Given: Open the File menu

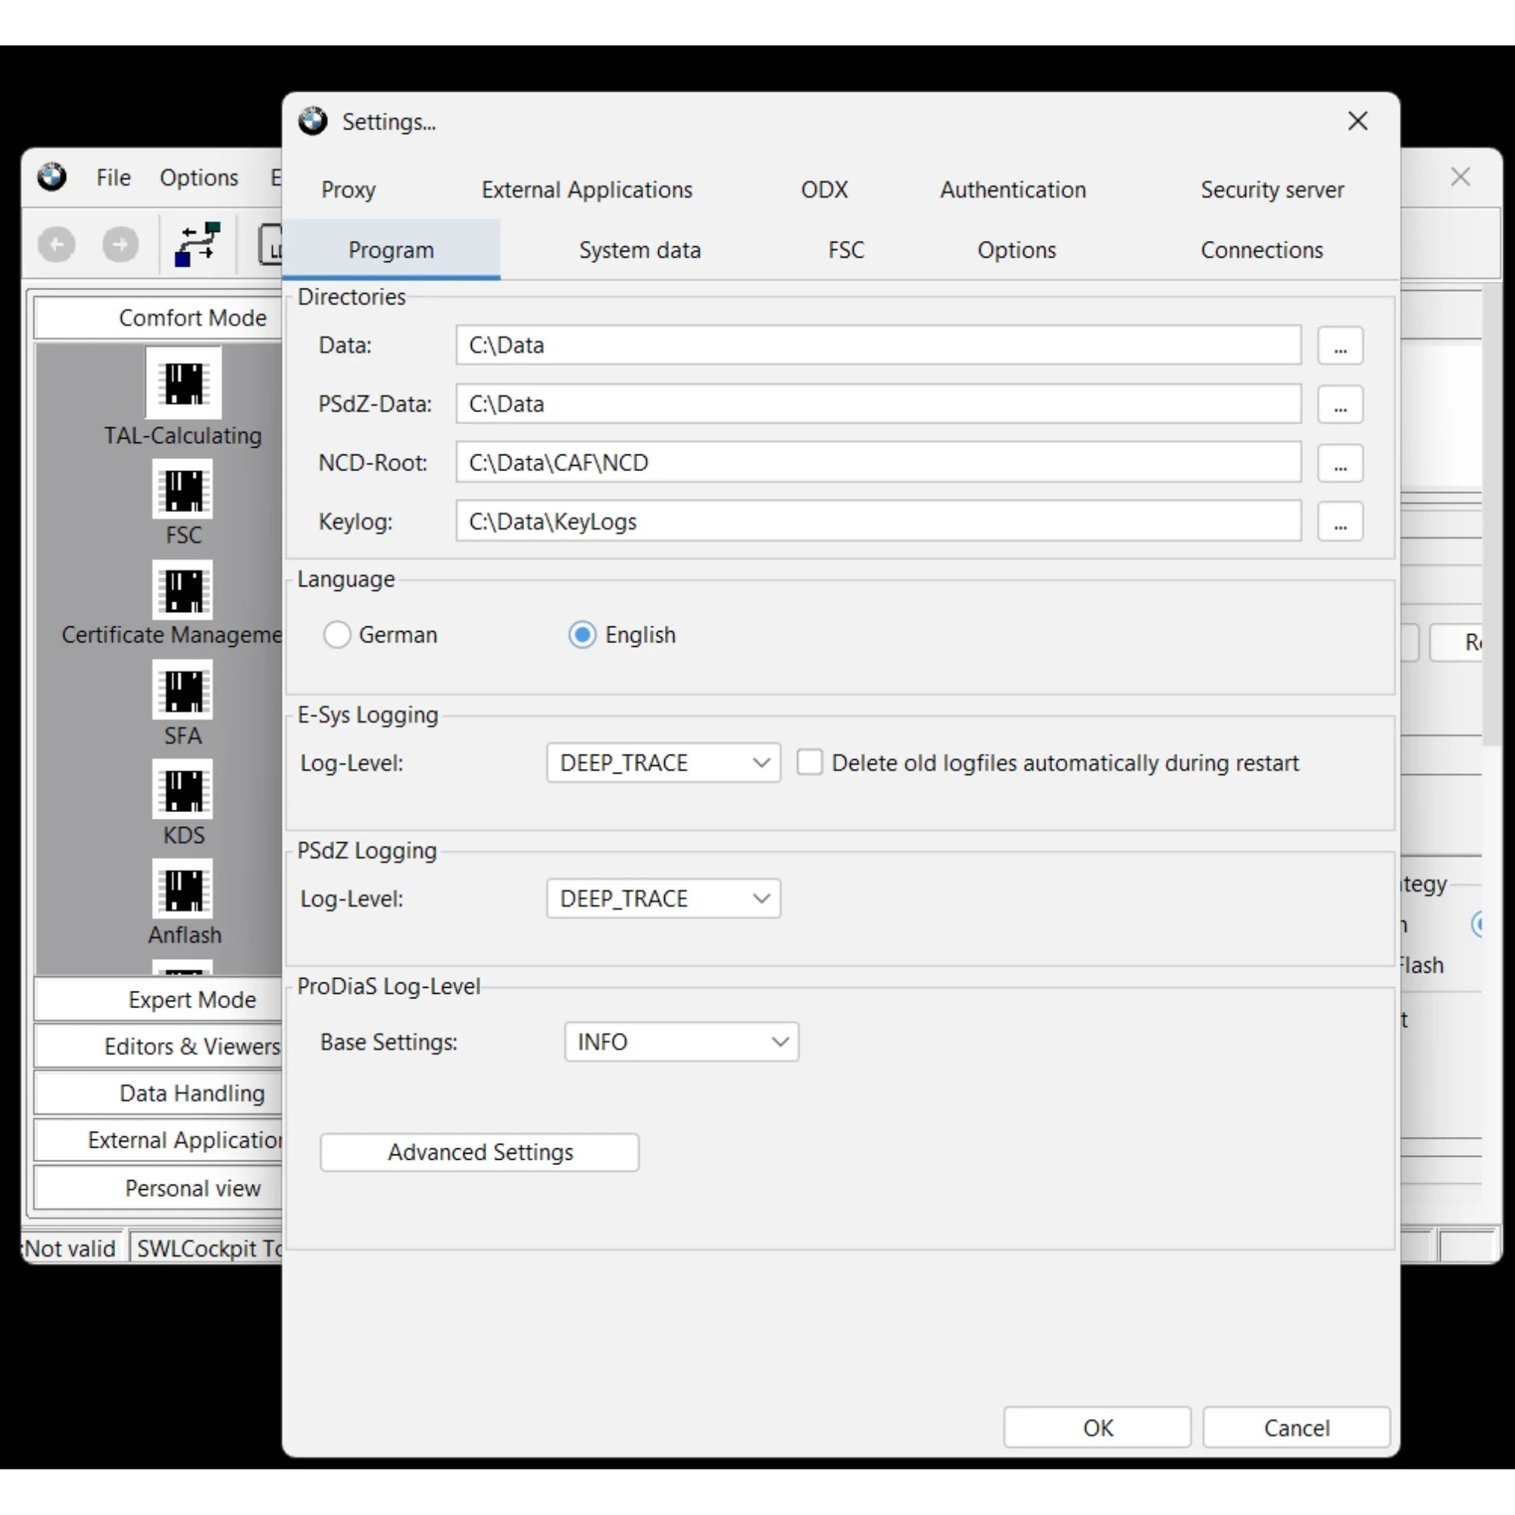Looking at the screenshot, I should point(114,178).
